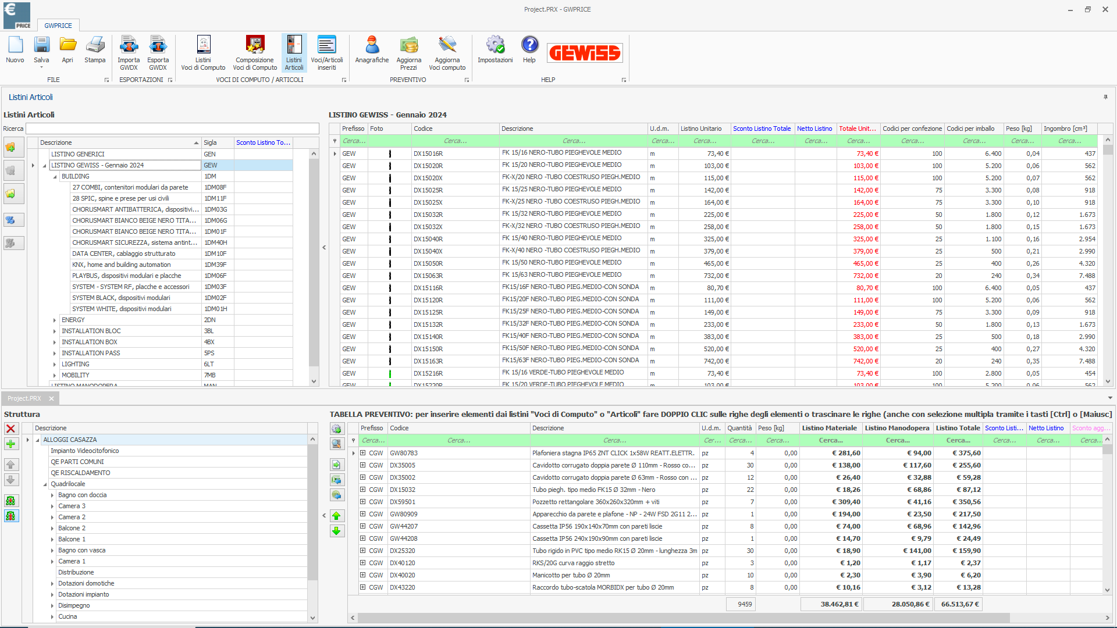Open Anagrafiche
The image size is (1117, 628).
[372, 49]
